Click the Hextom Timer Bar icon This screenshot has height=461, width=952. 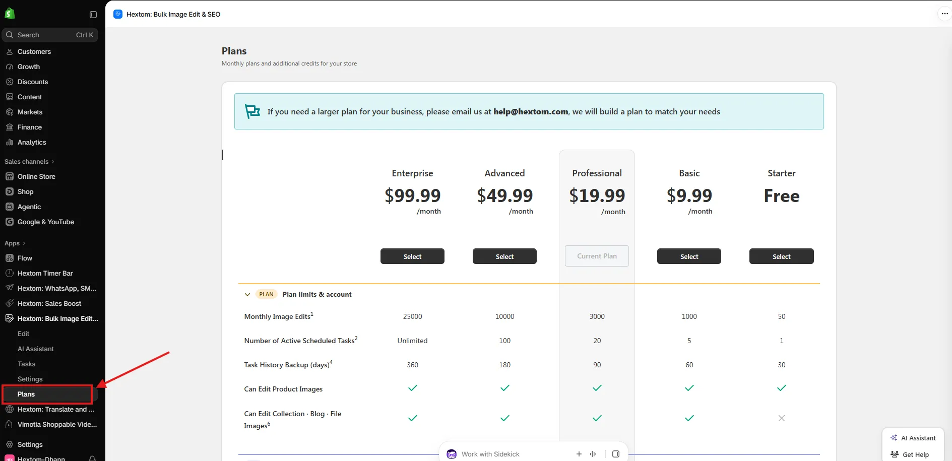(10, 273)
